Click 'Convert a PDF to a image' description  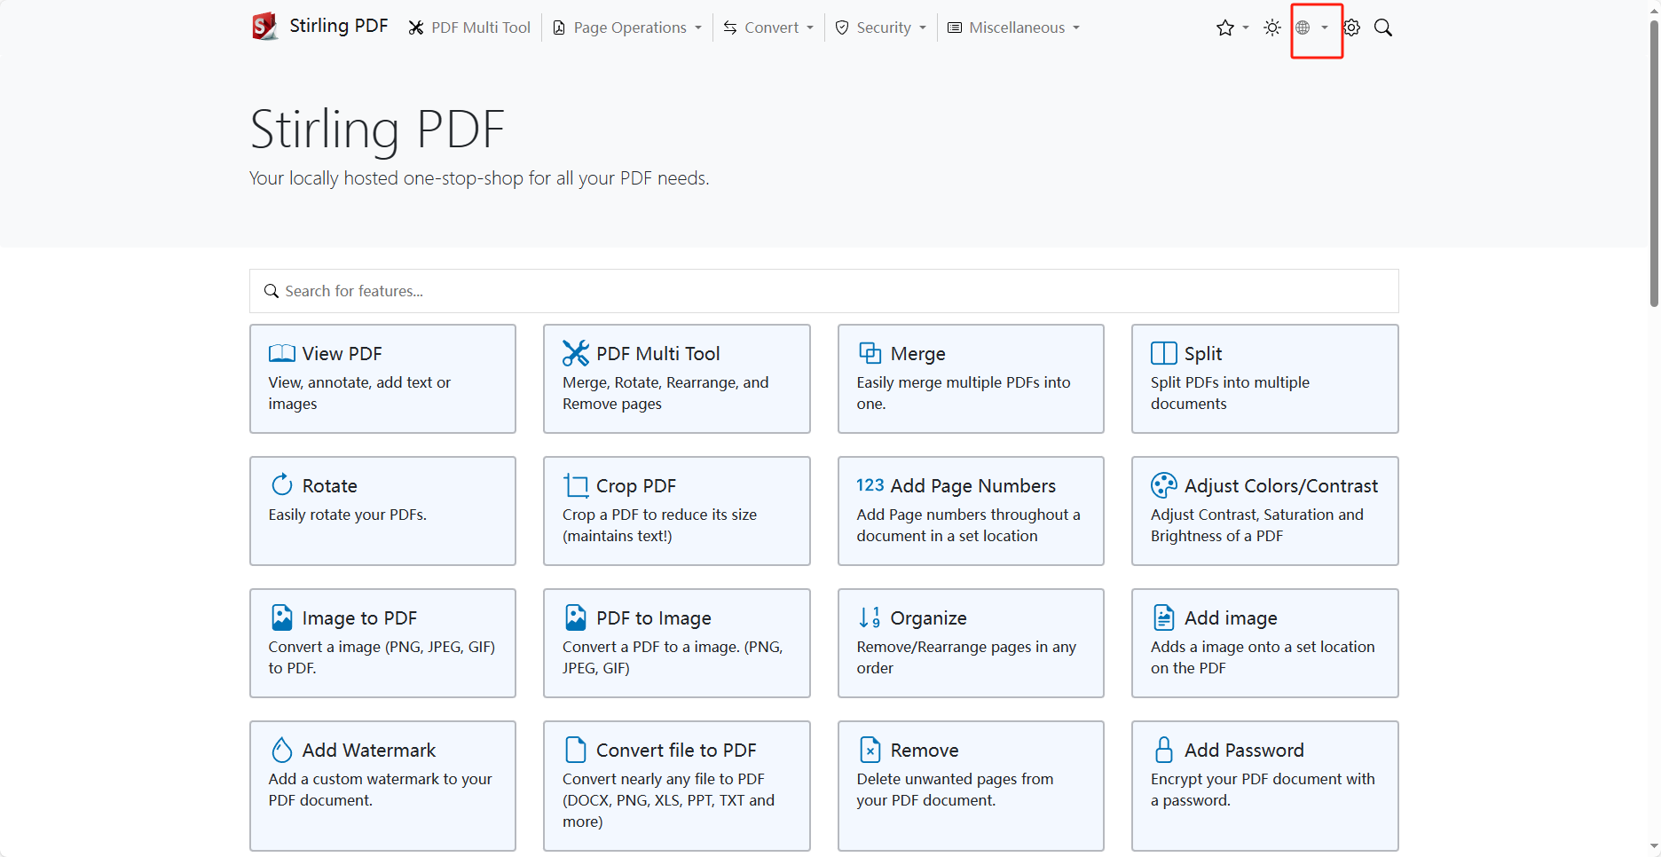(673, 657)
